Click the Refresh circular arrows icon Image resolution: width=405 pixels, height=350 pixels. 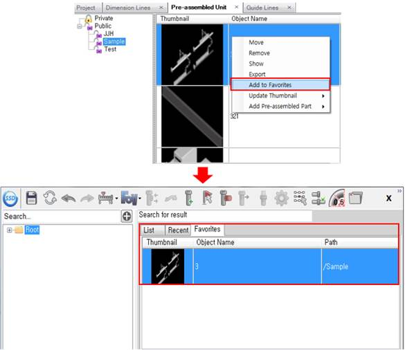50,199
